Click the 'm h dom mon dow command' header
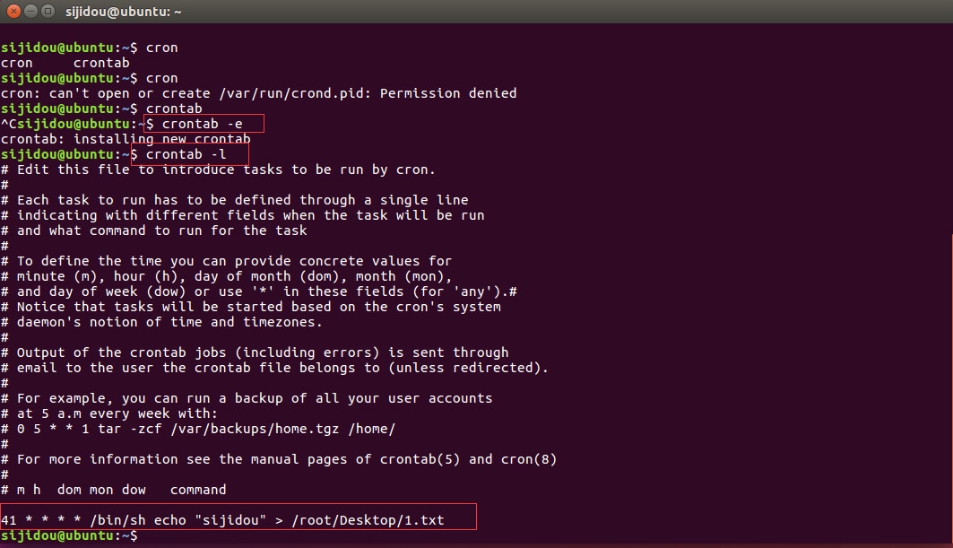The width and height of the screenshot is (953, 548). [113, 490]
